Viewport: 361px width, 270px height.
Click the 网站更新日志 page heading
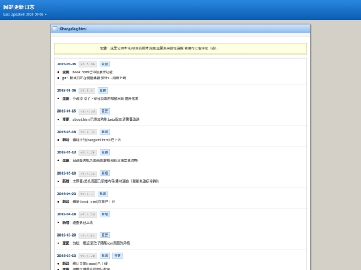pos(19,7)
